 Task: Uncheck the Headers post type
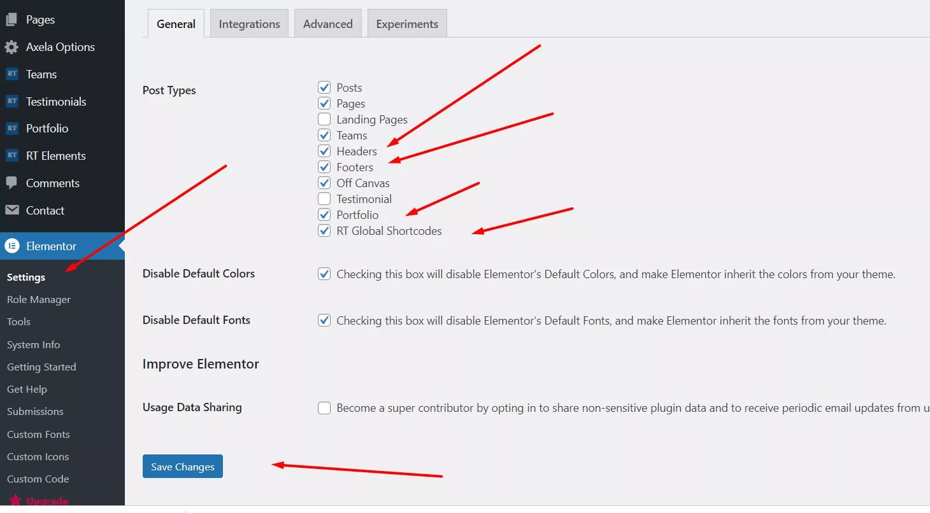[x=324, y=151]
